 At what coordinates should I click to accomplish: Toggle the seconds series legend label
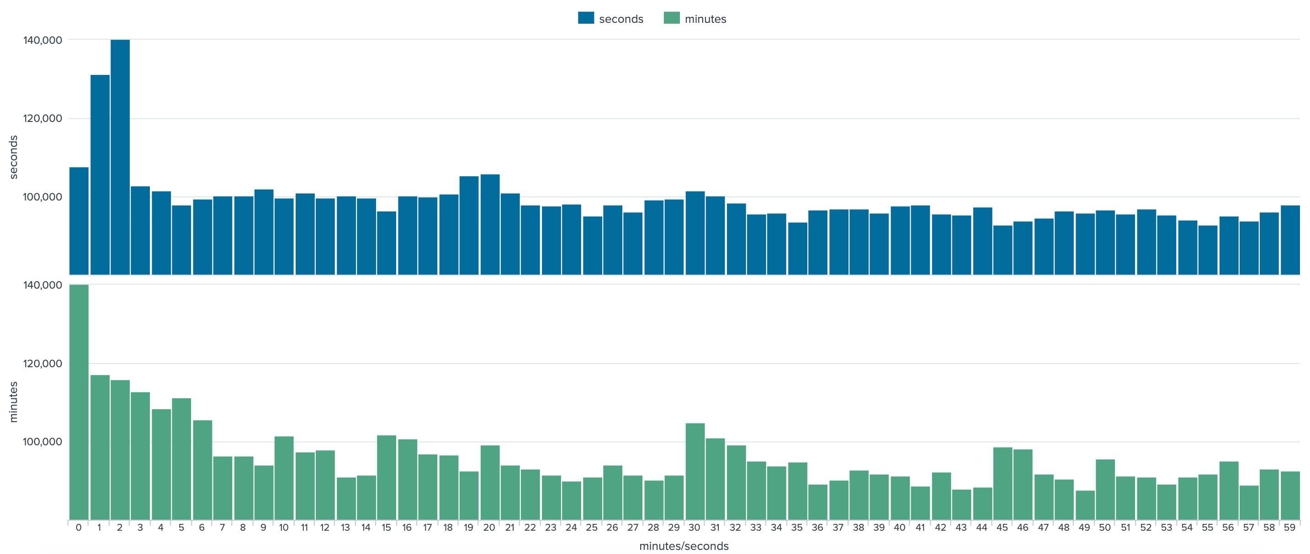[x=621, y=19]
